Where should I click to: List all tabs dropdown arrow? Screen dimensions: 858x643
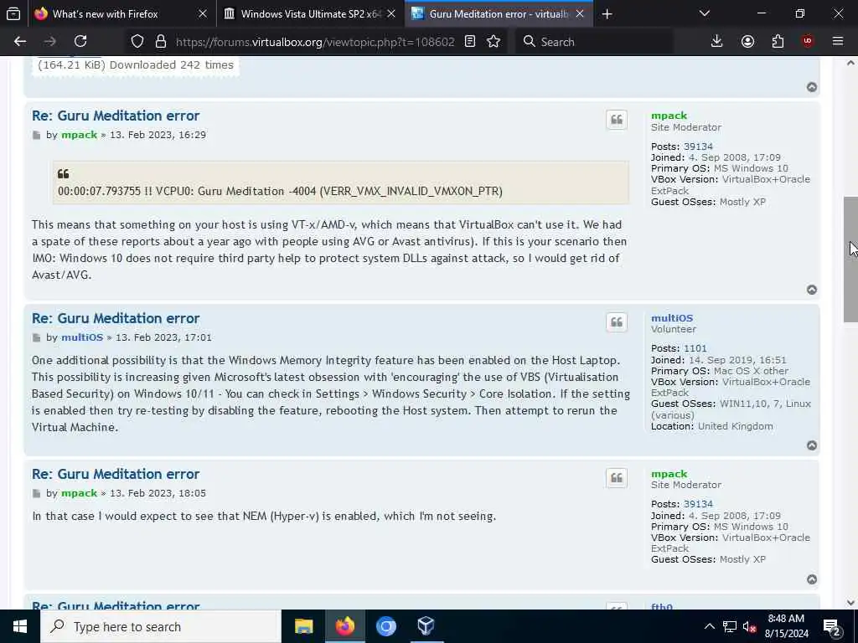pos(705,13)
